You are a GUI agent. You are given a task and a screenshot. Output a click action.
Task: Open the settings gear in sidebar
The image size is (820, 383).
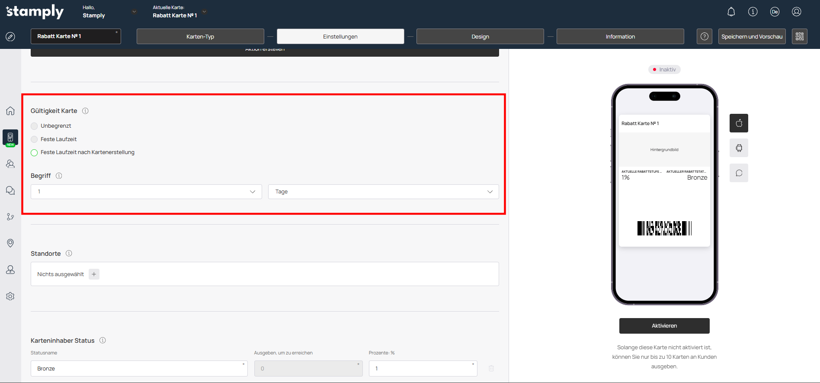pos(10,296)
